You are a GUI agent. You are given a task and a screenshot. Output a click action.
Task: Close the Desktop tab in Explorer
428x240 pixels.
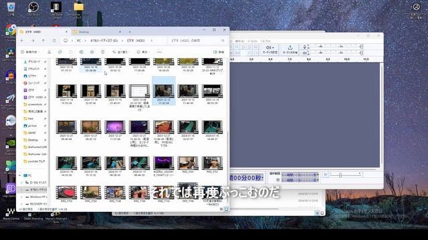[120, 32]
